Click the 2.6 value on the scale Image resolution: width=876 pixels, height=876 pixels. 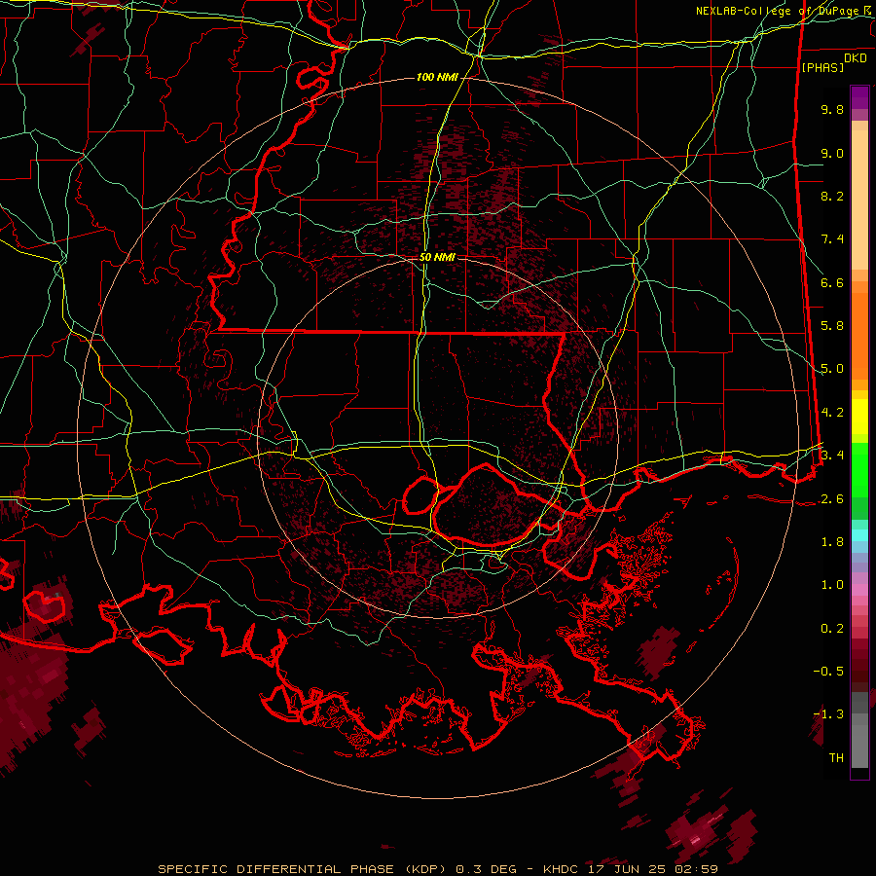coord(832,499)
